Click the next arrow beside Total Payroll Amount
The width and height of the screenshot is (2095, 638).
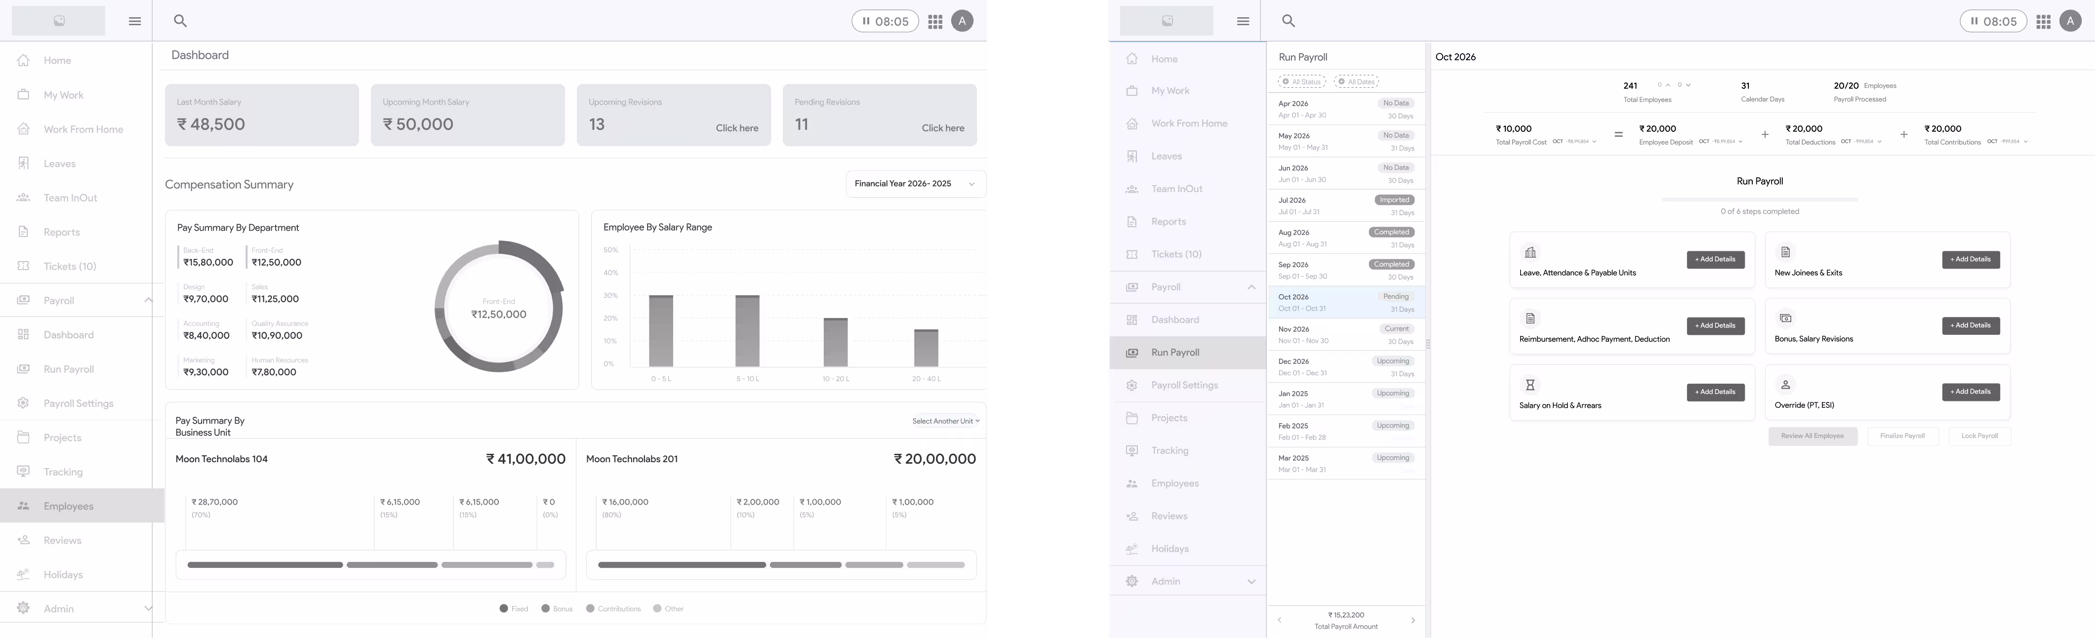tap(1412, 620)
